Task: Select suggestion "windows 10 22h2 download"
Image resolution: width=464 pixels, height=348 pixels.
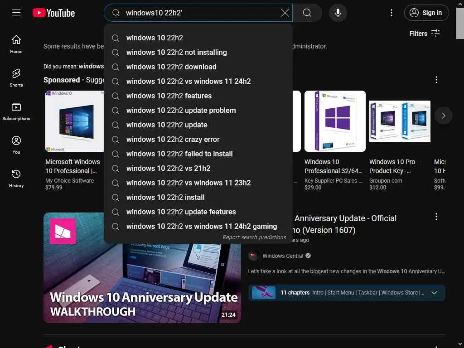Action: click(198, 67)
